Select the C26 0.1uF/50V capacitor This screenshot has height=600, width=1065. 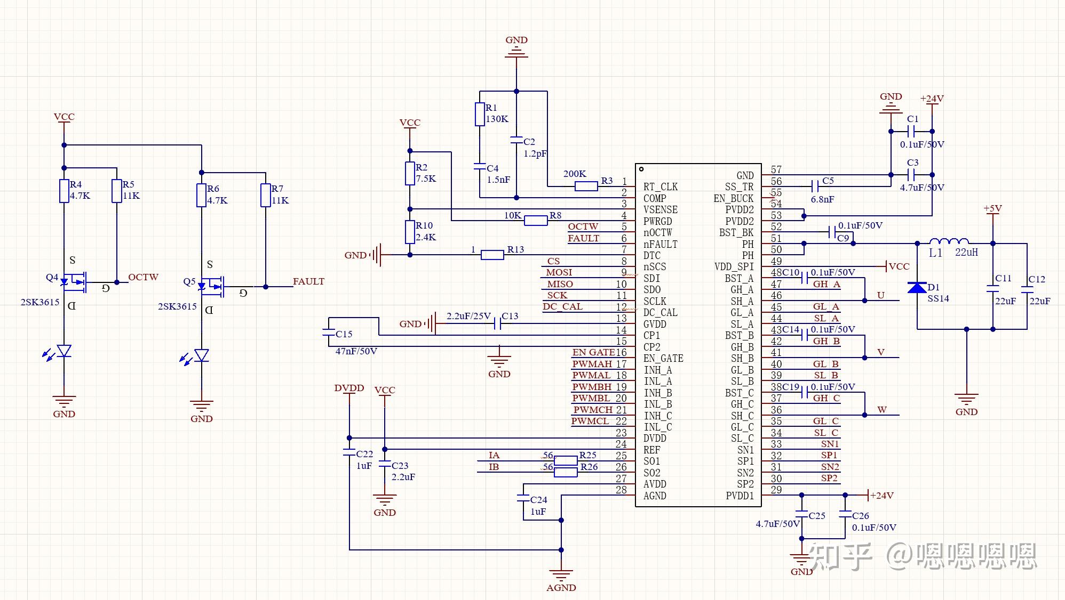click(x=845, y=515)
